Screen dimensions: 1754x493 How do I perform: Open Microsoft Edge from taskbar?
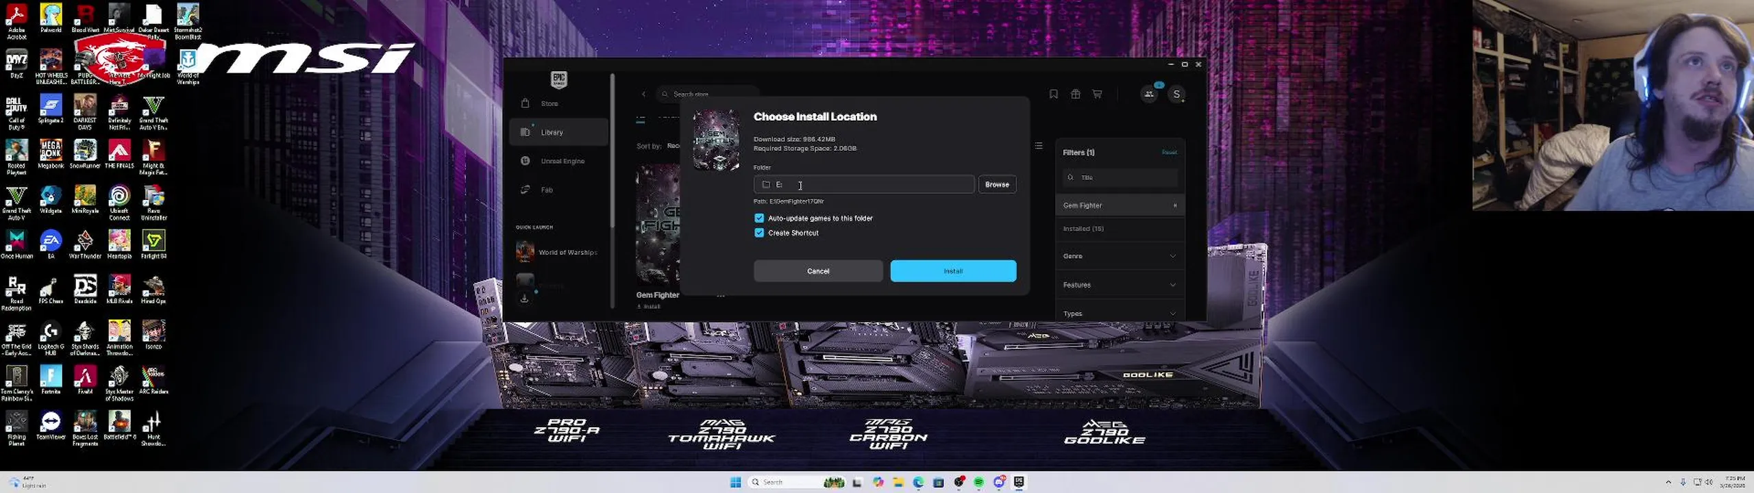(918, 482)
